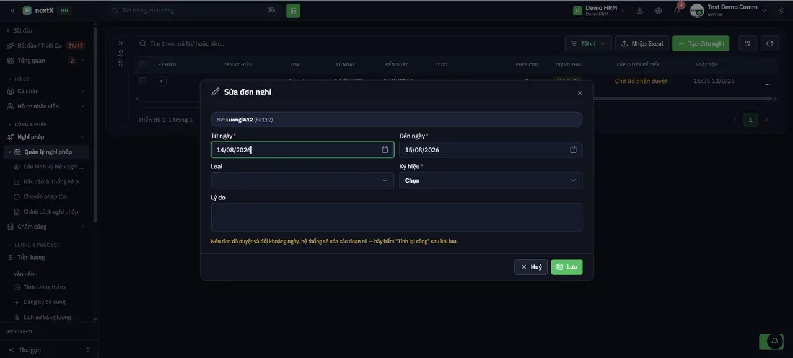Screen dimensions: 793x358
Task: Open the notifications bell
Action: click(x=677, y=11)
